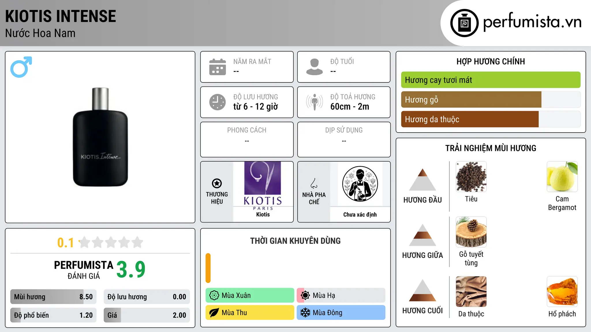Click the perfumista.vn perfume bottle logo icon
This screenshot has height=332, width=591.
464,23
